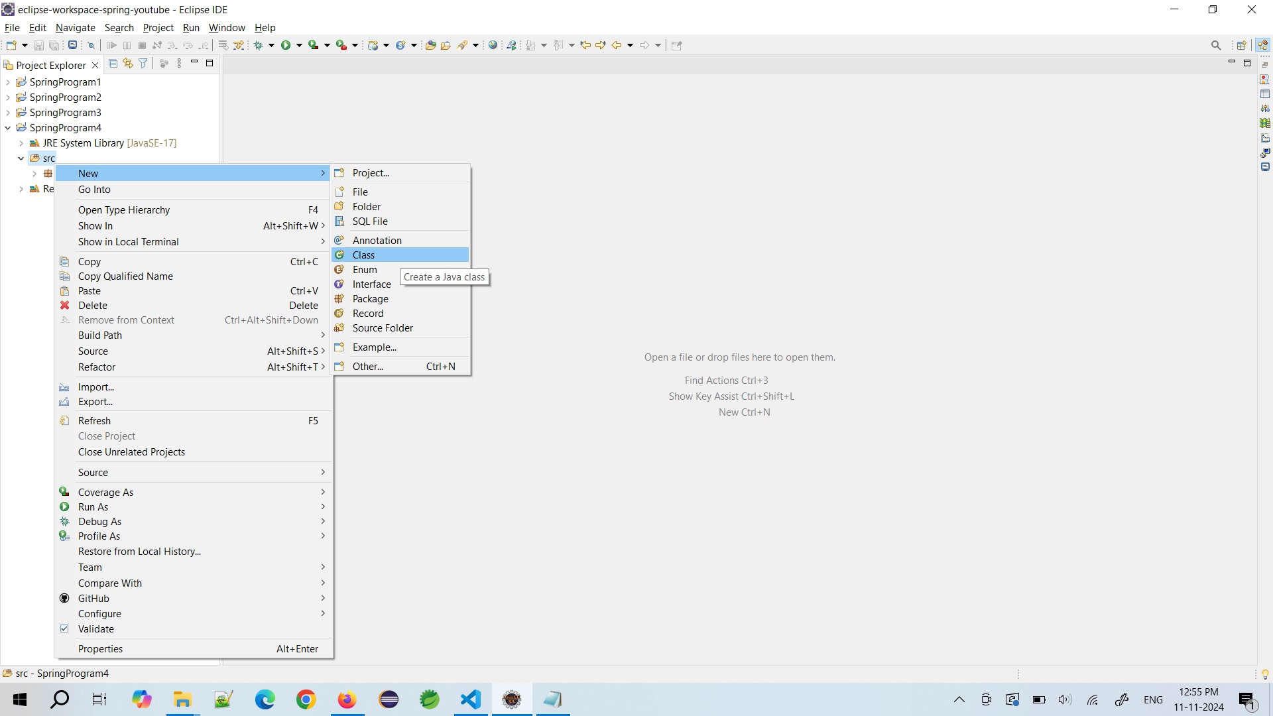
Task: Minimize the Project Explorer view
Action: [x=194, y=63]
